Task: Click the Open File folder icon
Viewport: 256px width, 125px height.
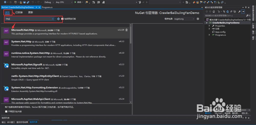Action: 21,2
